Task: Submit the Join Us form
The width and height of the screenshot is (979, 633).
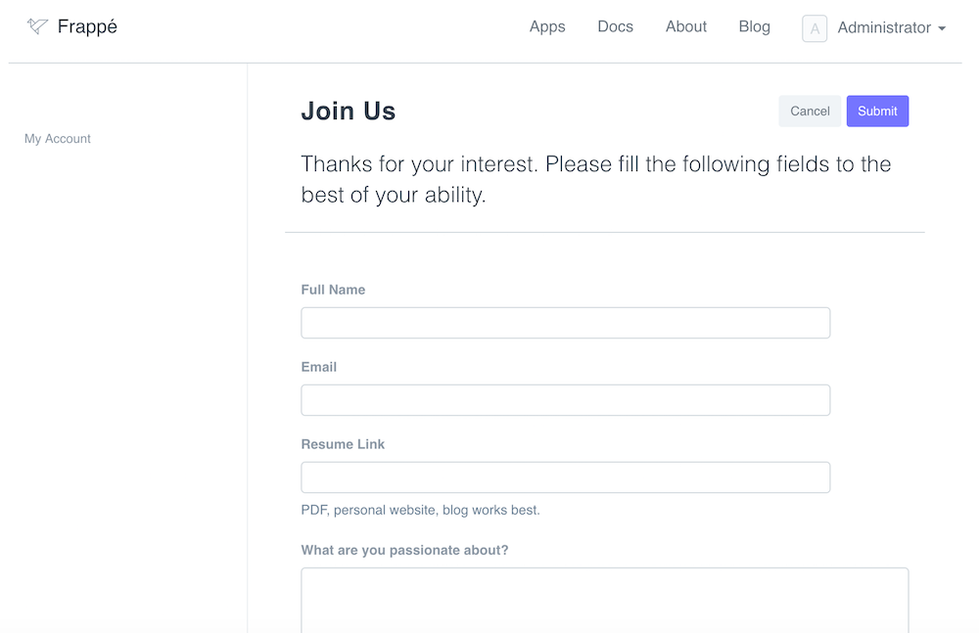Action: (x=877, y=111)
